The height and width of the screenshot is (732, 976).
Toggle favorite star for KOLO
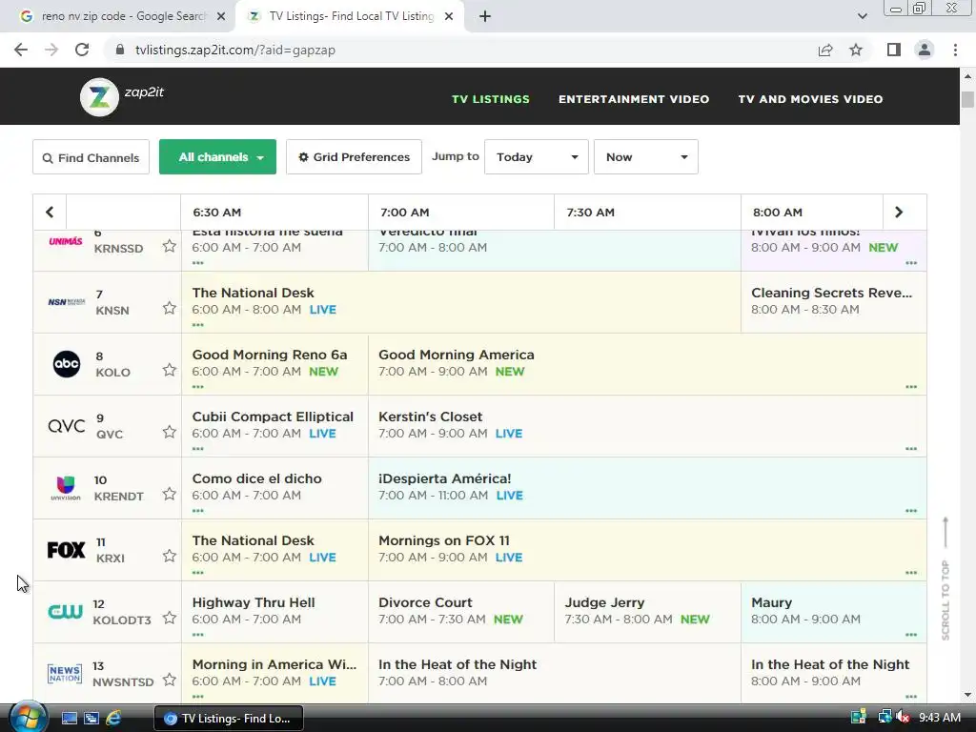click(x=170, y=370)
